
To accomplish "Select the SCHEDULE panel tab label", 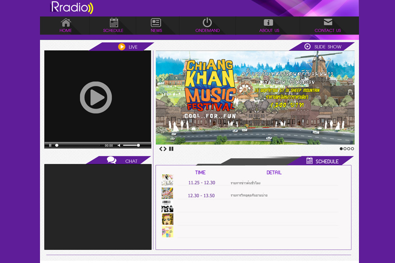I will pyautogui.click(x=327, y=161).
